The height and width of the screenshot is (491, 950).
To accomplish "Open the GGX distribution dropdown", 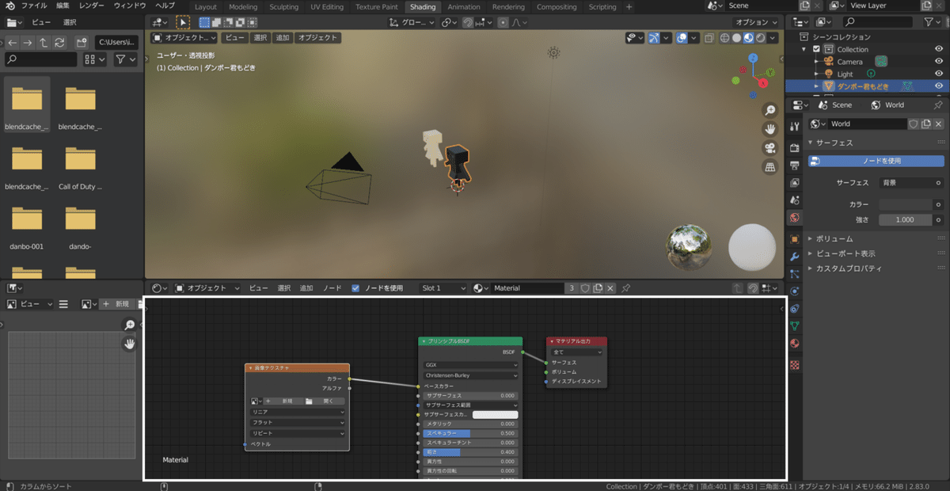I will tap(470, 365).
